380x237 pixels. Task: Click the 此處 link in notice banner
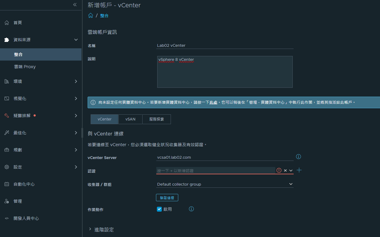coord(213,102)
